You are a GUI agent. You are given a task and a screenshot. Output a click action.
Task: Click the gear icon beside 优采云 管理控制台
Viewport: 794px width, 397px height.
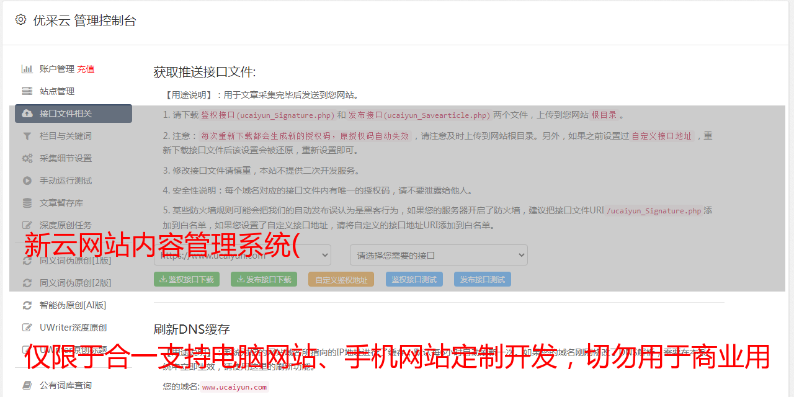pos(20,20)
